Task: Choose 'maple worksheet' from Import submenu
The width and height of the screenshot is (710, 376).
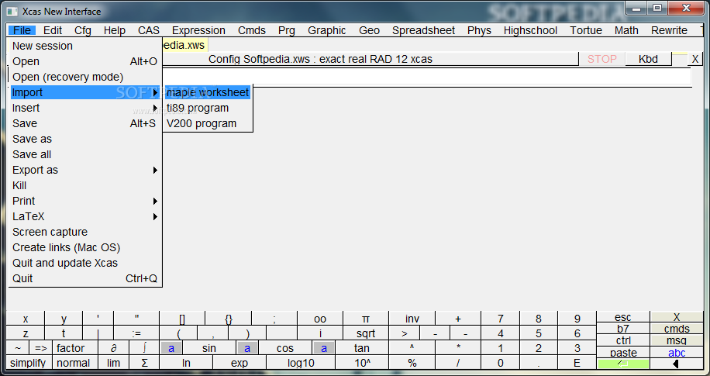Action: [x=208, y=92]
